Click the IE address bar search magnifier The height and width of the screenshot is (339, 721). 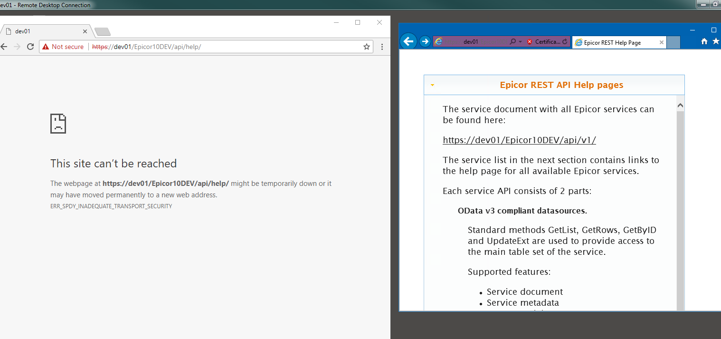point(512,42)
